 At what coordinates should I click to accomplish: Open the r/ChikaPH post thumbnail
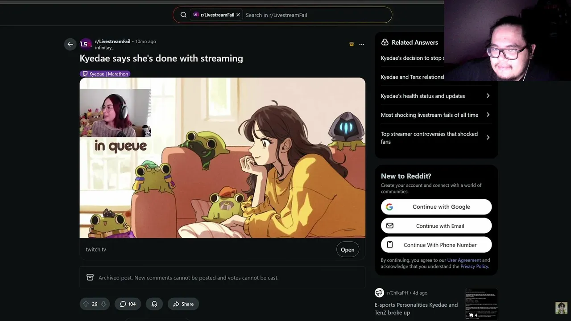click(x=481, y=304)
